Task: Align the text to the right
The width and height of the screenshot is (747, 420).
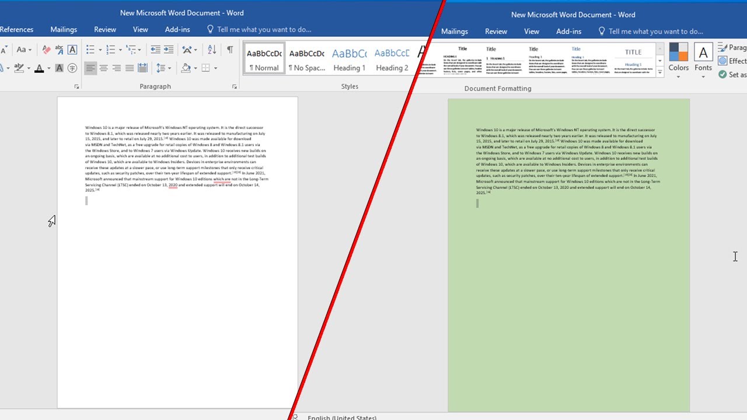Action: pyautogui.click(x=117, y=68)
